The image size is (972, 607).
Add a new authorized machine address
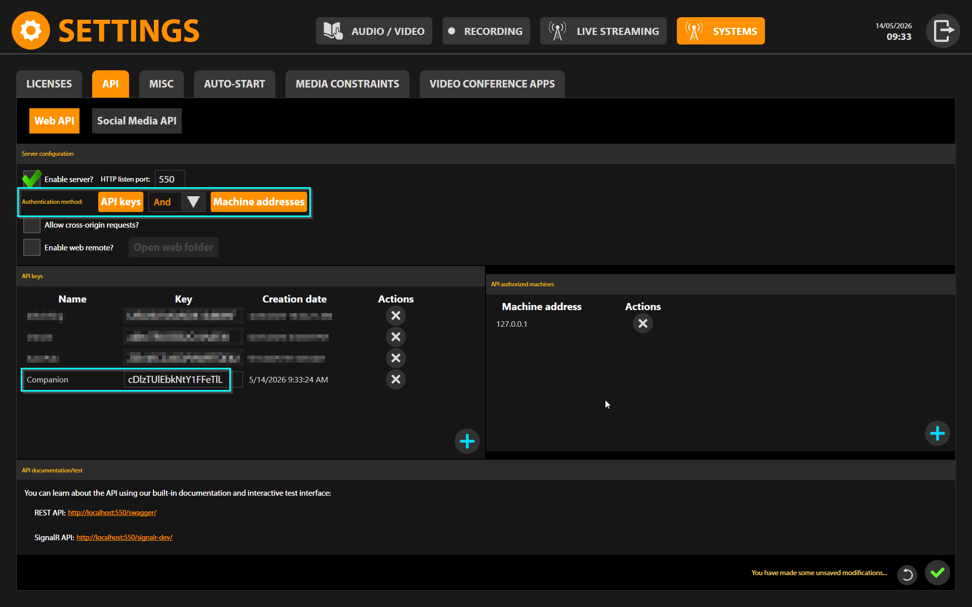pyautogui.click(x=937, y=433)
